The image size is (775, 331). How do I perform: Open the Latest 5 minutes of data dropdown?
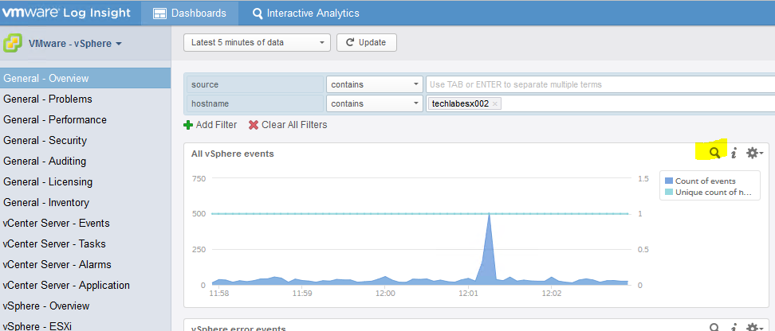[x=257, y=42]
